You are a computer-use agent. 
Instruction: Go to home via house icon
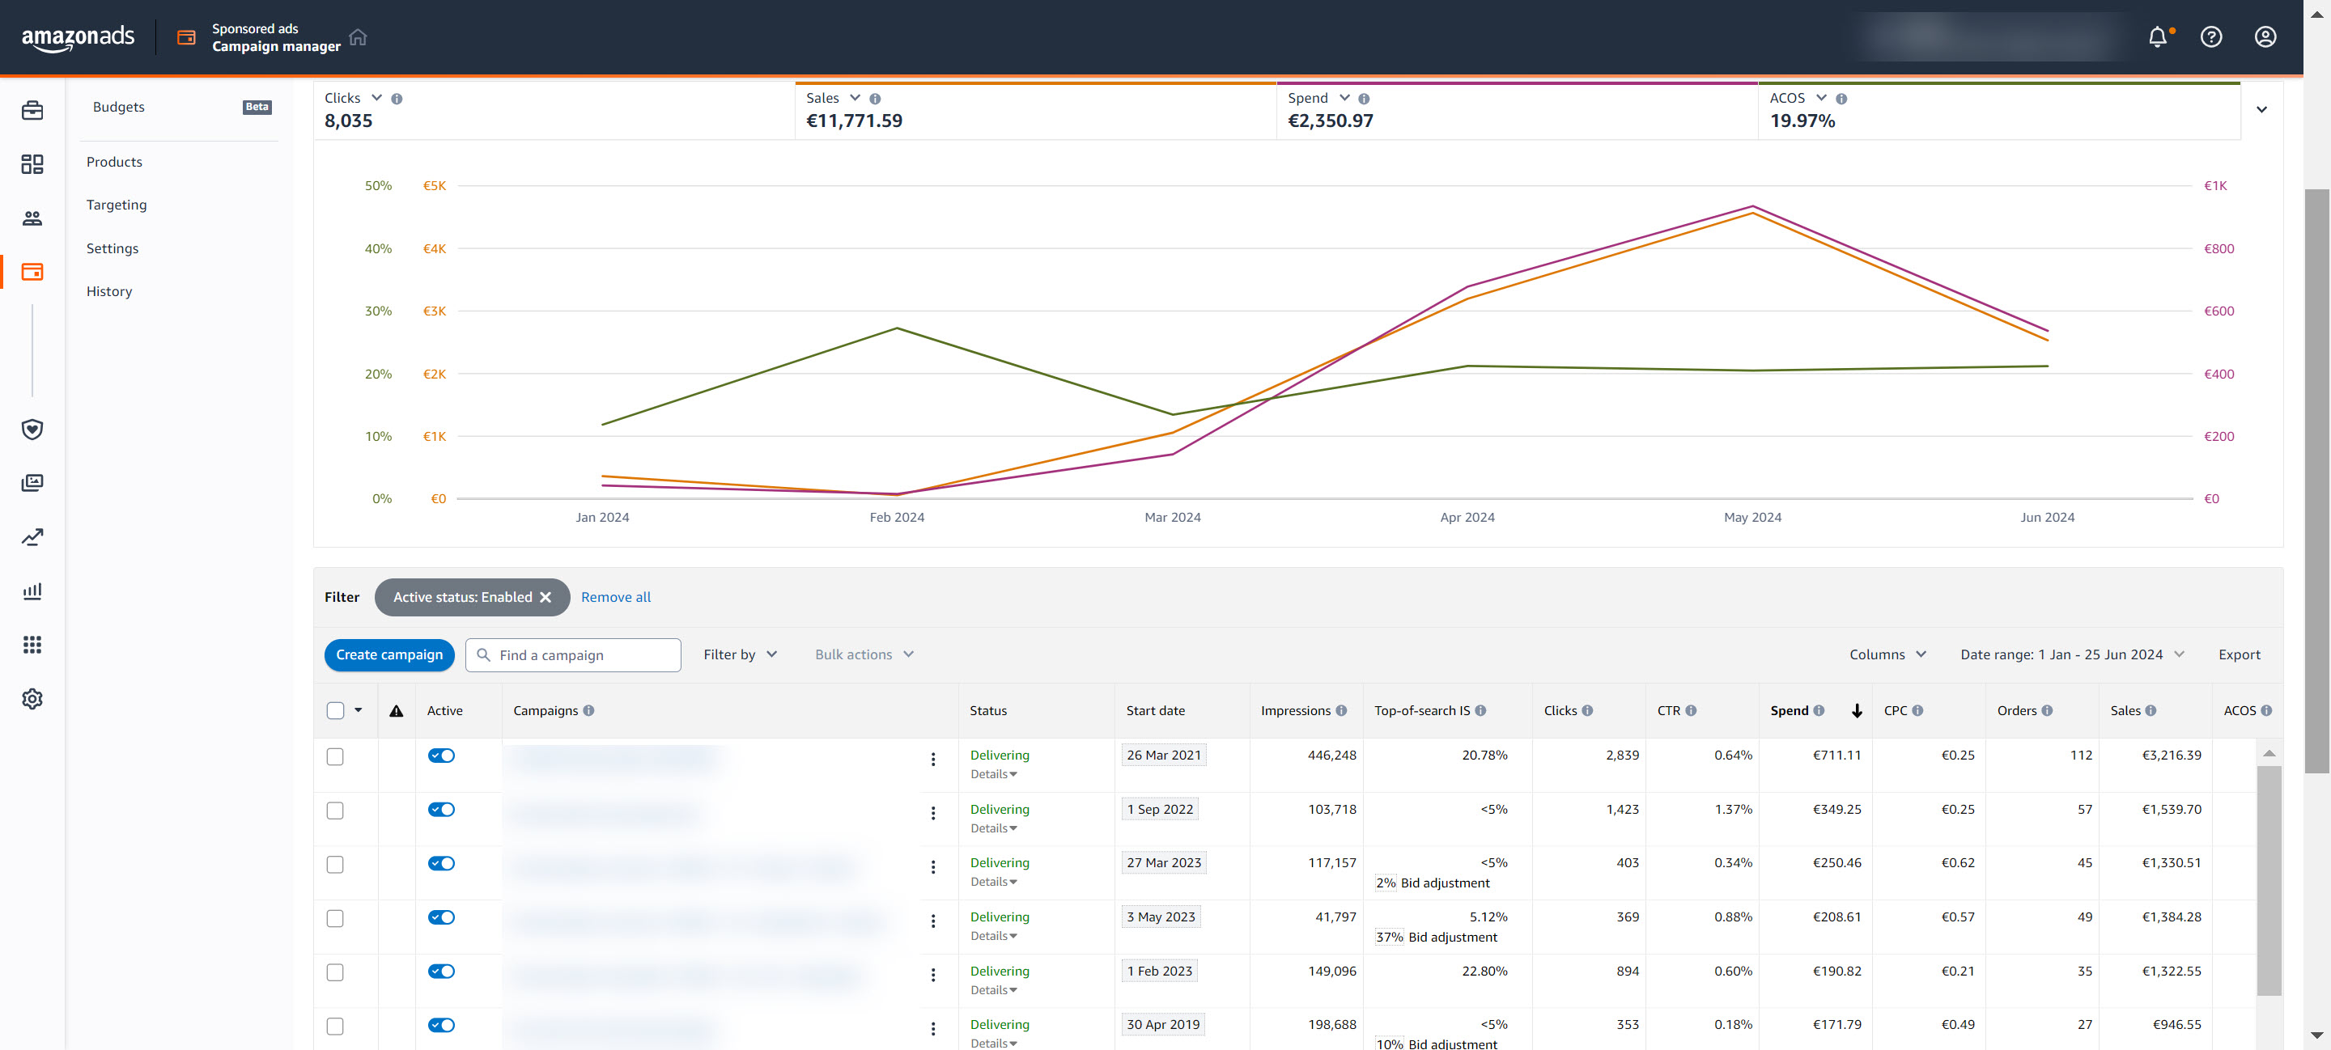click(x=359, y=37)
